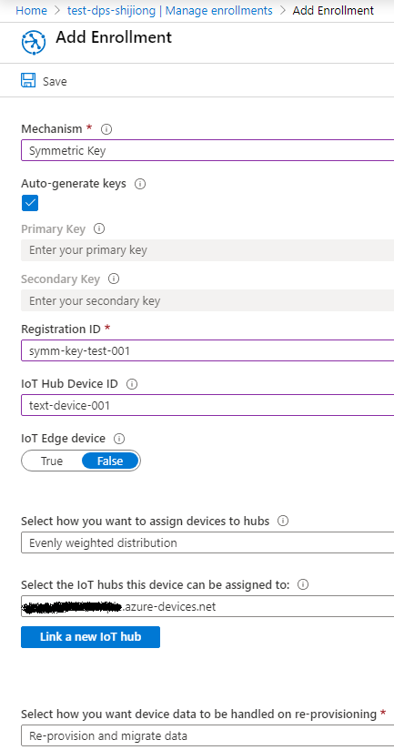Show info icon for IoT Edge device
This screenshot has height=750, width=394.
[x=119, y=439]
